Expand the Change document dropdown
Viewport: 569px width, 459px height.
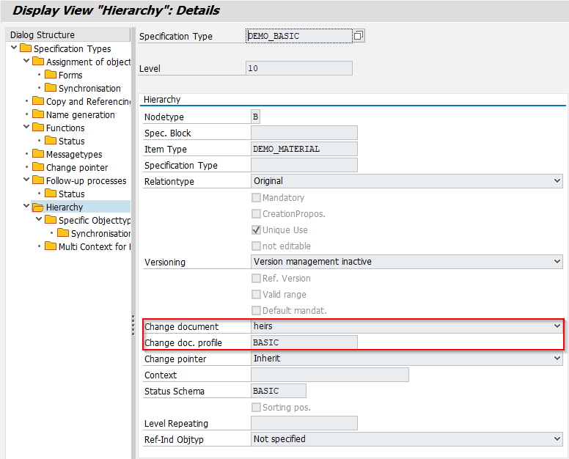point(557,326)
